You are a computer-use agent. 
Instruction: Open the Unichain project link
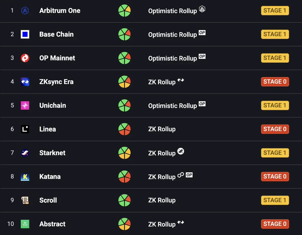point(53,105)
